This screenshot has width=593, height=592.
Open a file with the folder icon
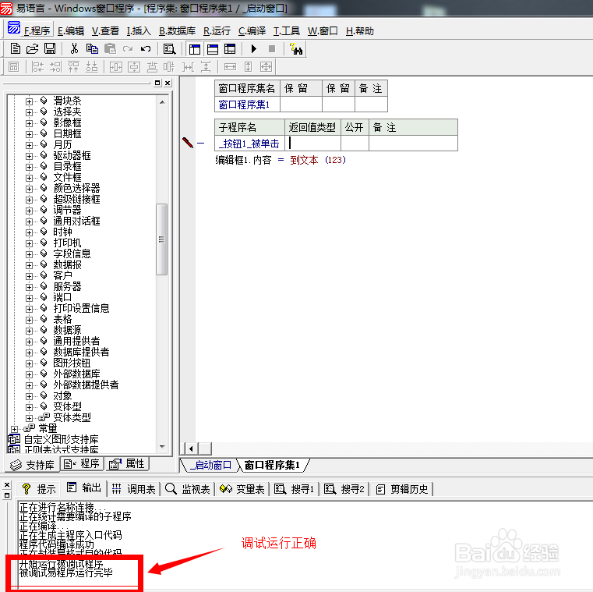[33, 49]
